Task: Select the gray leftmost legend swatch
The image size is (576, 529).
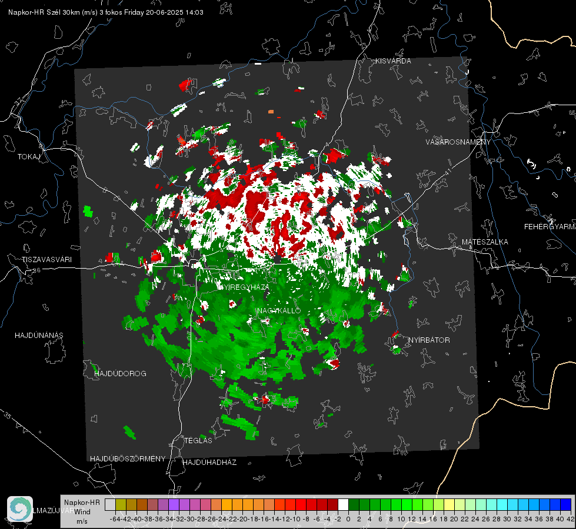Action: pyautogui.click(x=110, y=504)
